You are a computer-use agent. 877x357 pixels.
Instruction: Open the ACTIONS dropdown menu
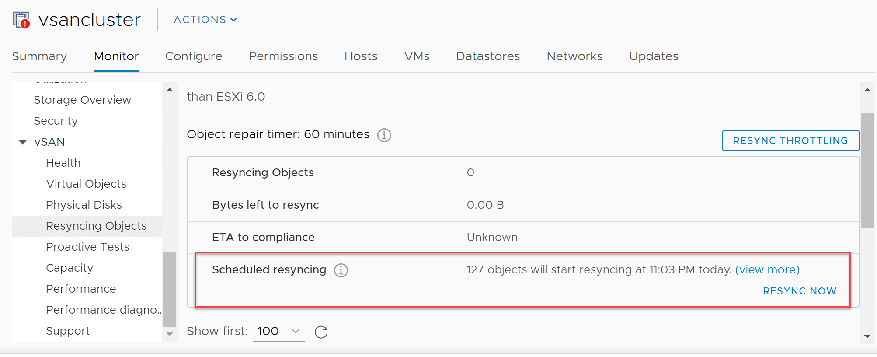[205, 20]
